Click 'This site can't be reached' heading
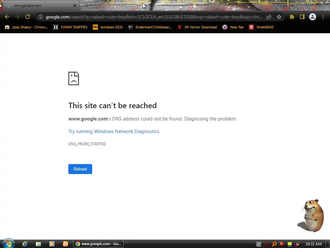 112,106
